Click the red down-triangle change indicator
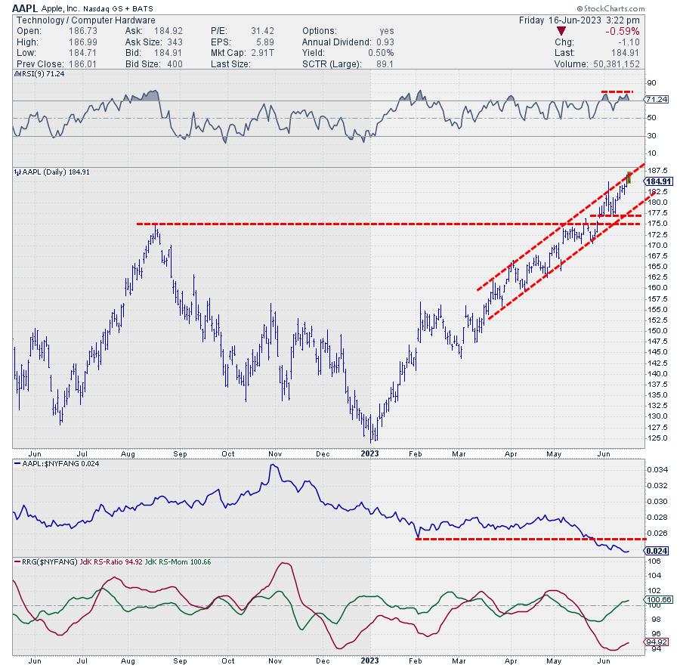This screenshot has width=680, height=668. 559,32
